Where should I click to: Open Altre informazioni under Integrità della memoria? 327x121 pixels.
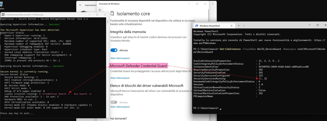(120, 58)
